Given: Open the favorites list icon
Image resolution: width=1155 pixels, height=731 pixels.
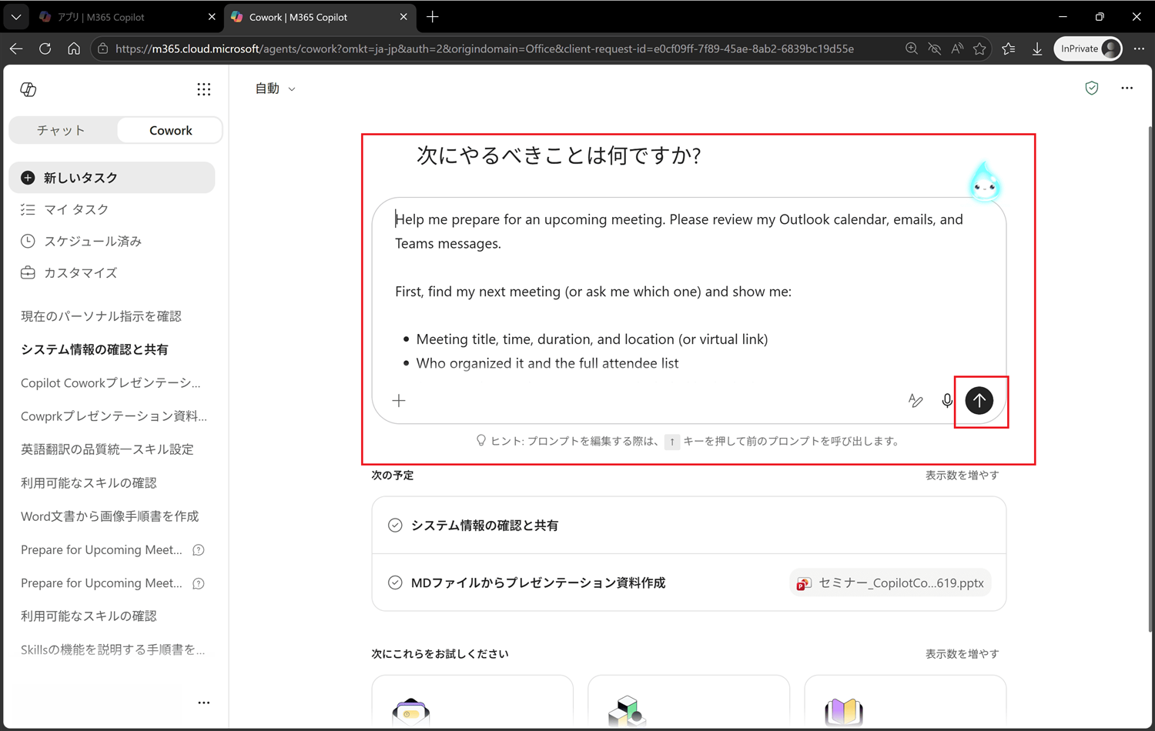Looking at the screenshot, I should point(1009,48).
